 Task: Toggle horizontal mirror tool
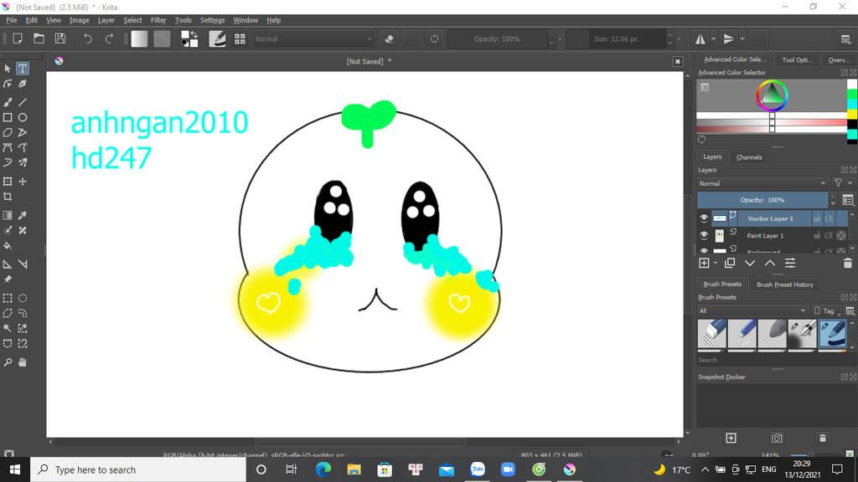700,38
